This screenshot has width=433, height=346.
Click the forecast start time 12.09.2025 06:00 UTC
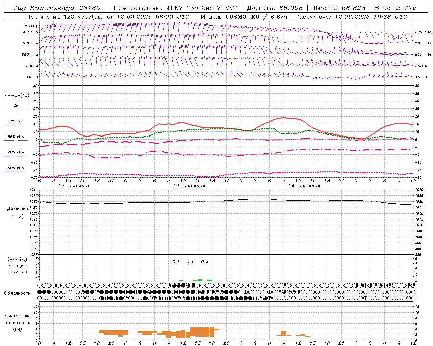(153, 17)
